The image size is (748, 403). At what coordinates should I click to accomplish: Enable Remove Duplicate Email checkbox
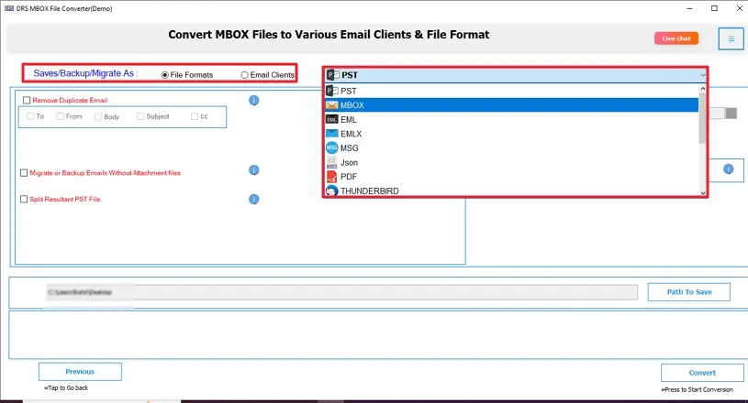pos(27,101)
